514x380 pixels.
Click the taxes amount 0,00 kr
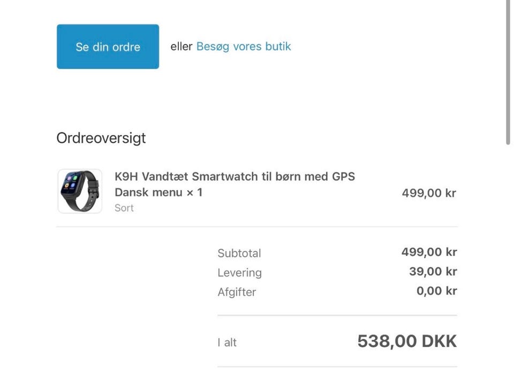click(436, 291)
